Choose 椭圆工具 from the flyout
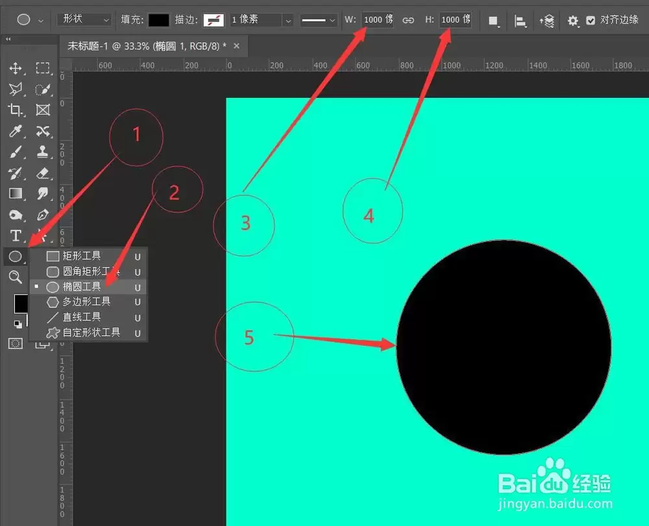The image size is (649, 526). click(x=88, y=287)
